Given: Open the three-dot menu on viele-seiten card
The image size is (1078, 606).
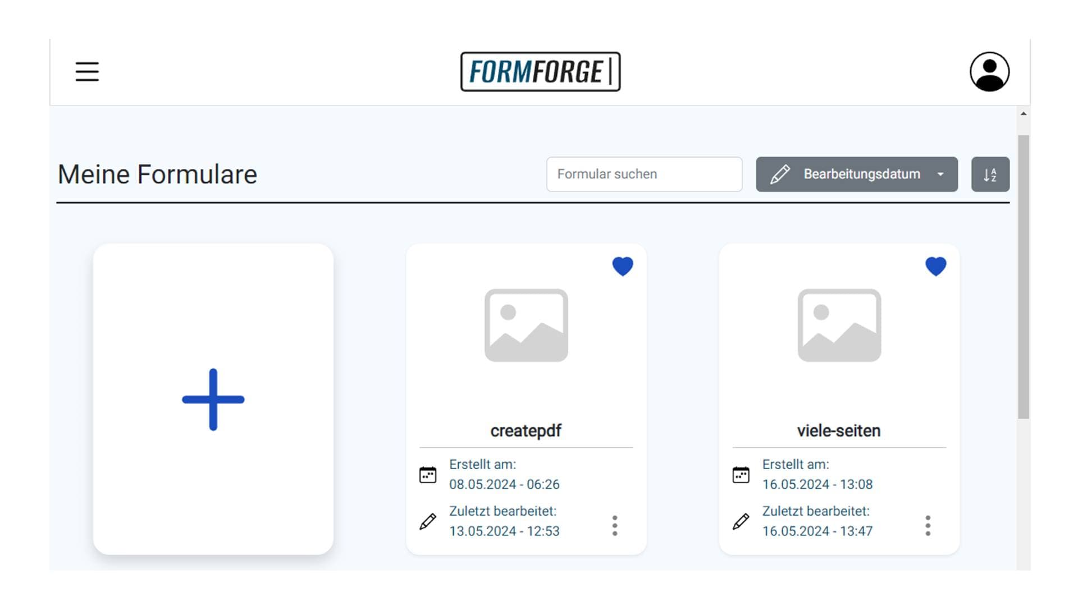Looking at the screenshot, I should pos(928,526).
